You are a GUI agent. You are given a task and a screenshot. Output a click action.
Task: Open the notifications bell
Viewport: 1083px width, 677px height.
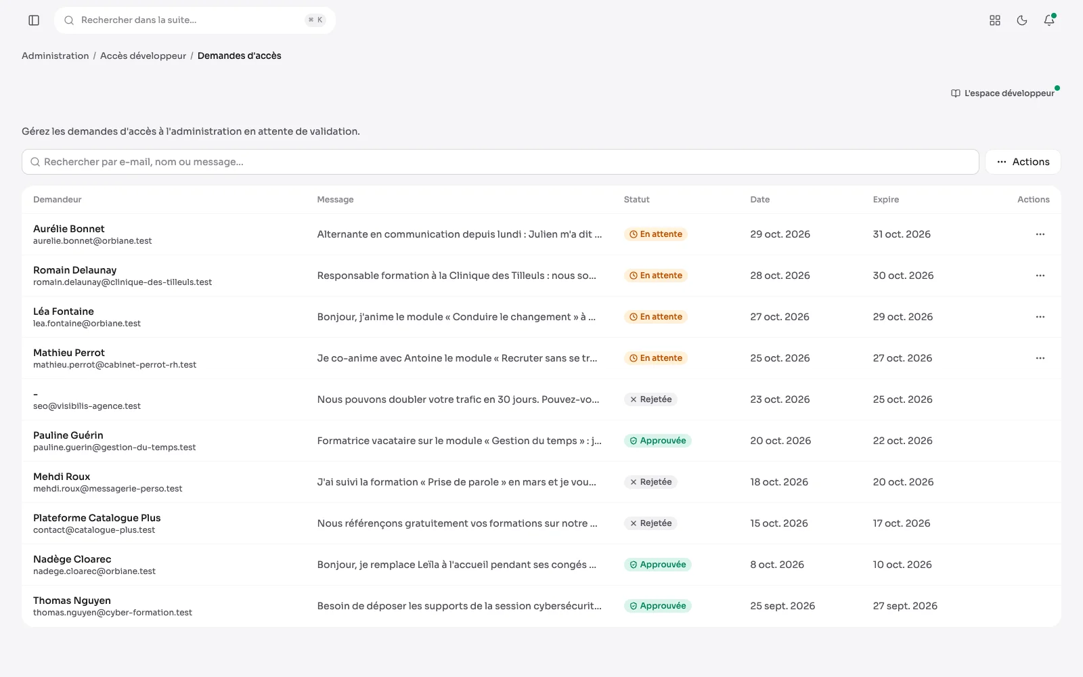coord(1049,20)
